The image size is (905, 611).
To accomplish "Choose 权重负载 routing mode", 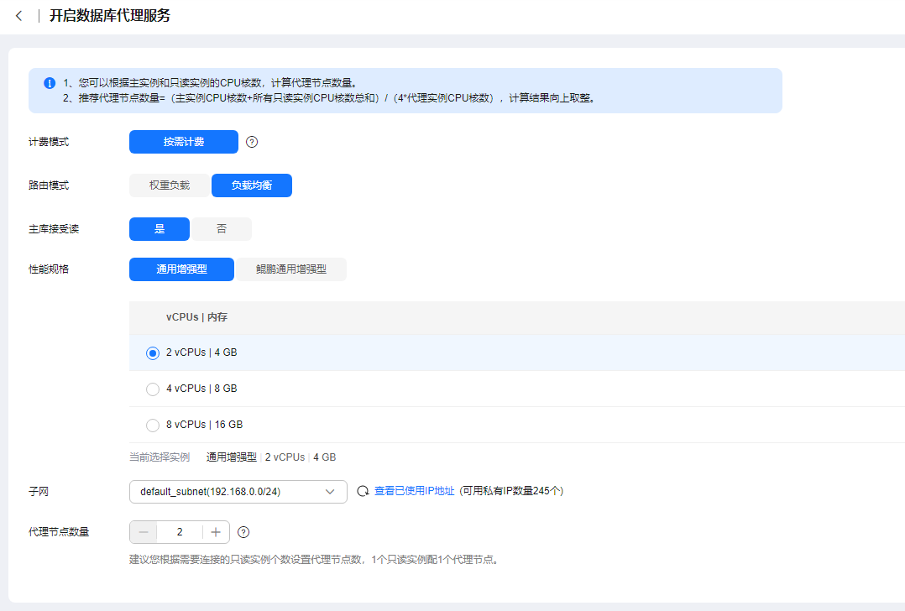I will (x=170, y=185).
